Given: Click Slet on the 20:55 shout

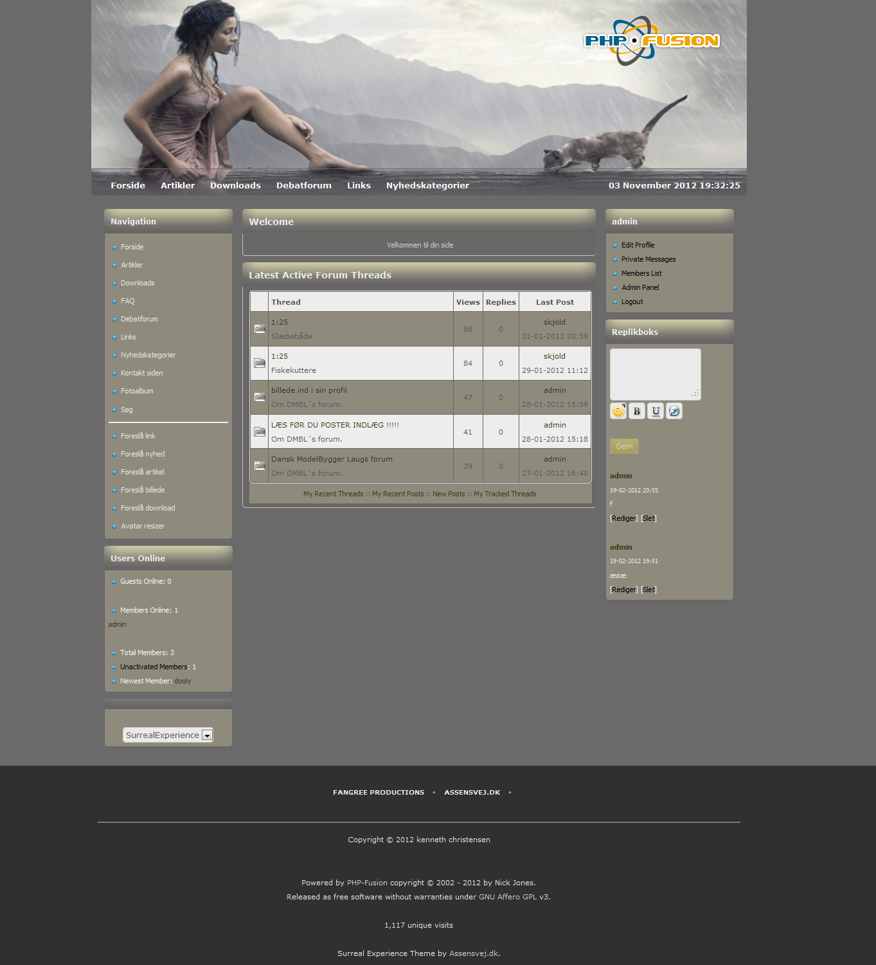Looking at the screenshot, I should [648, 518].
